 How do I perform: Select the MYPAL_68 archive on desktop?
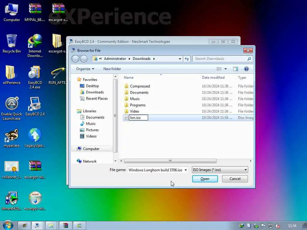35,12
